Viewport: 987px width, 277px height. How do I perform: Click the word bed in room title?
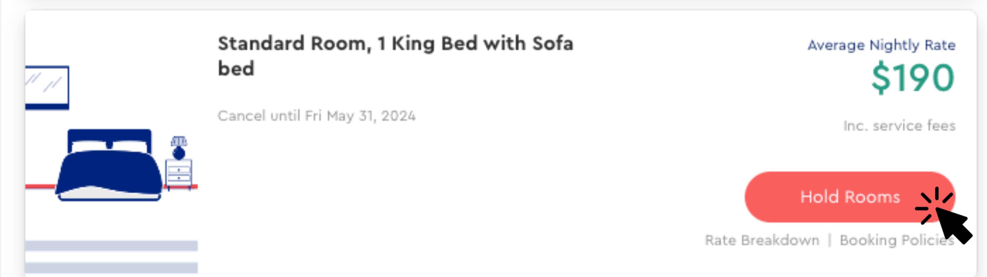[236, 69]
